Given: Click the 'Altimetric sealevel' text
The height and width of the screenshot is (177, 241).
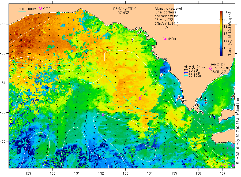Looking at the screenshot, I should tap(168, 9).
